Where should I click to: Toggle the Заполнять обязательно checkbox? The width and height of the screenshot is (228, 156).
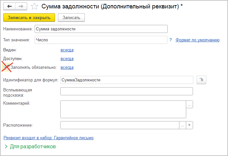pos(7,68)
